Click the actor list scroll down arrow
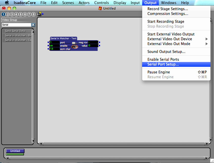The width and height of the screenshot is (214, 163). click(33, 141)
